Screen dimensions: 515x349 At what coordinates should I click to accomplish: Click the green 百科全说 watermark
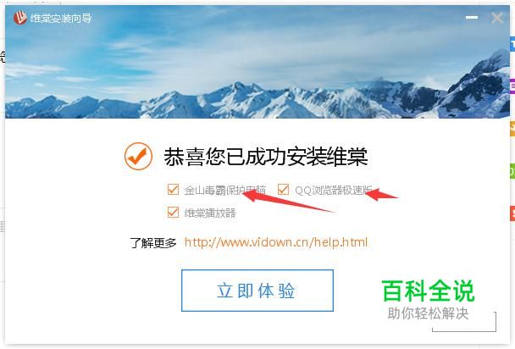point(429,291)
